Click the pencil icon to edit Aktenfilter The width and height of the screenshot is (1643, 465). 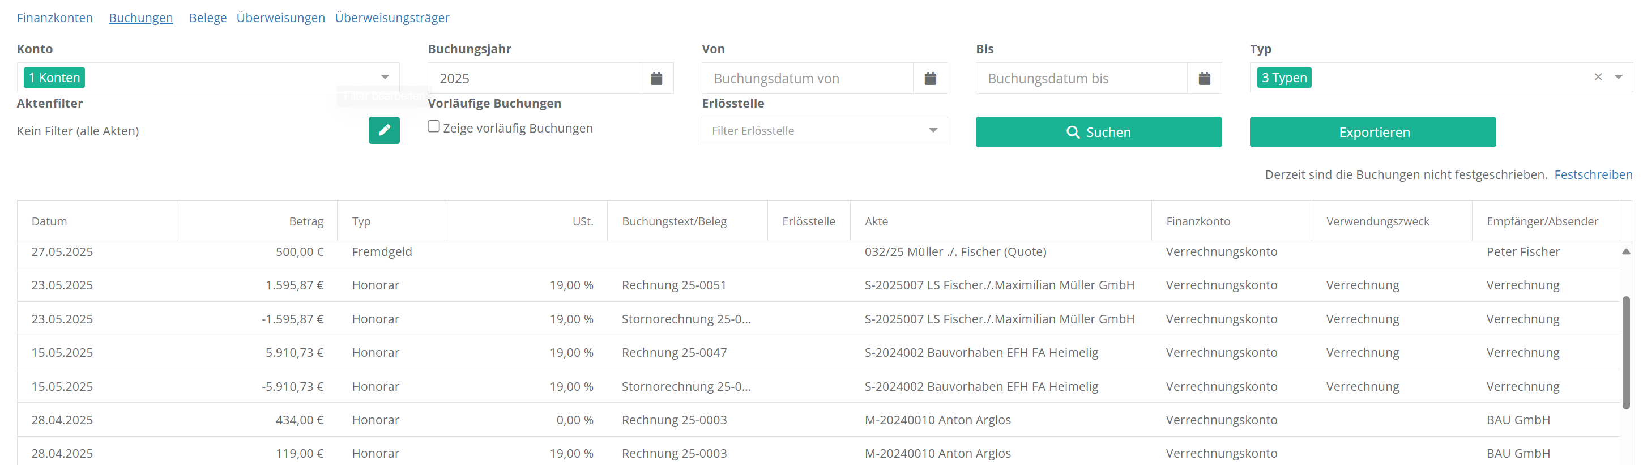click(384, 130)
